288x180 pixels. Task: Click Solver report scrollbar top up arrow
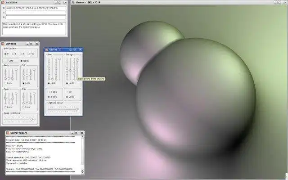(82, 137)
